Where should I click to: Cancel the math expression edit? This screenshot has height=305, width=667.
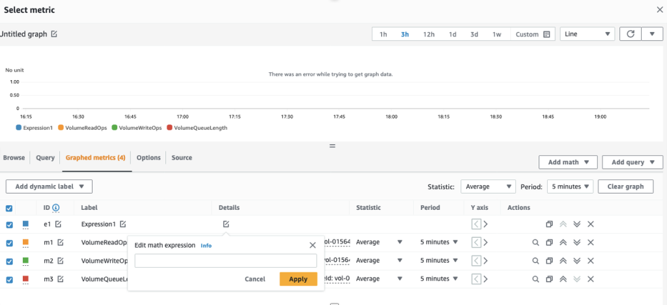(x=255, y=279)
